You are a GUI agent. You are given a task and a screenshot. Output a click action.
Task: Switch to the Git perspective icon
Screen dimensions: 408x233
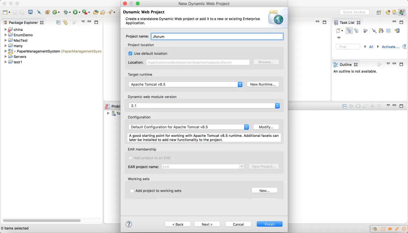click(x=395, y=12)
